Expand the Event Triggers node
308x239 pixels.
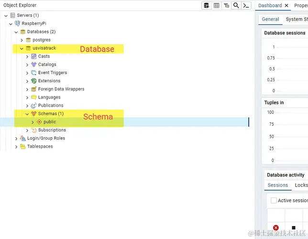tap(27, 73)
